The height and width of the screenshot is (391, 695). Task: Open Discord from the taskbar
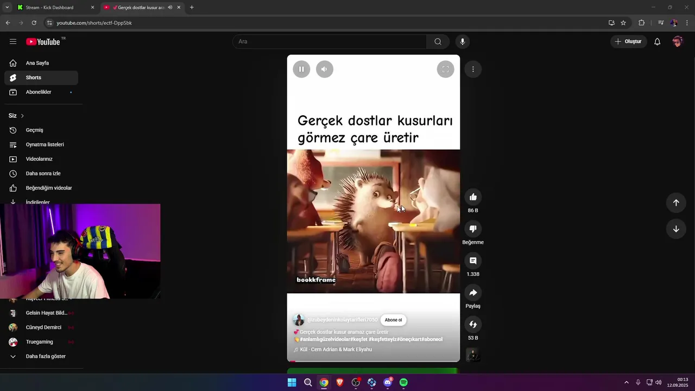click(x=388, y=382)
